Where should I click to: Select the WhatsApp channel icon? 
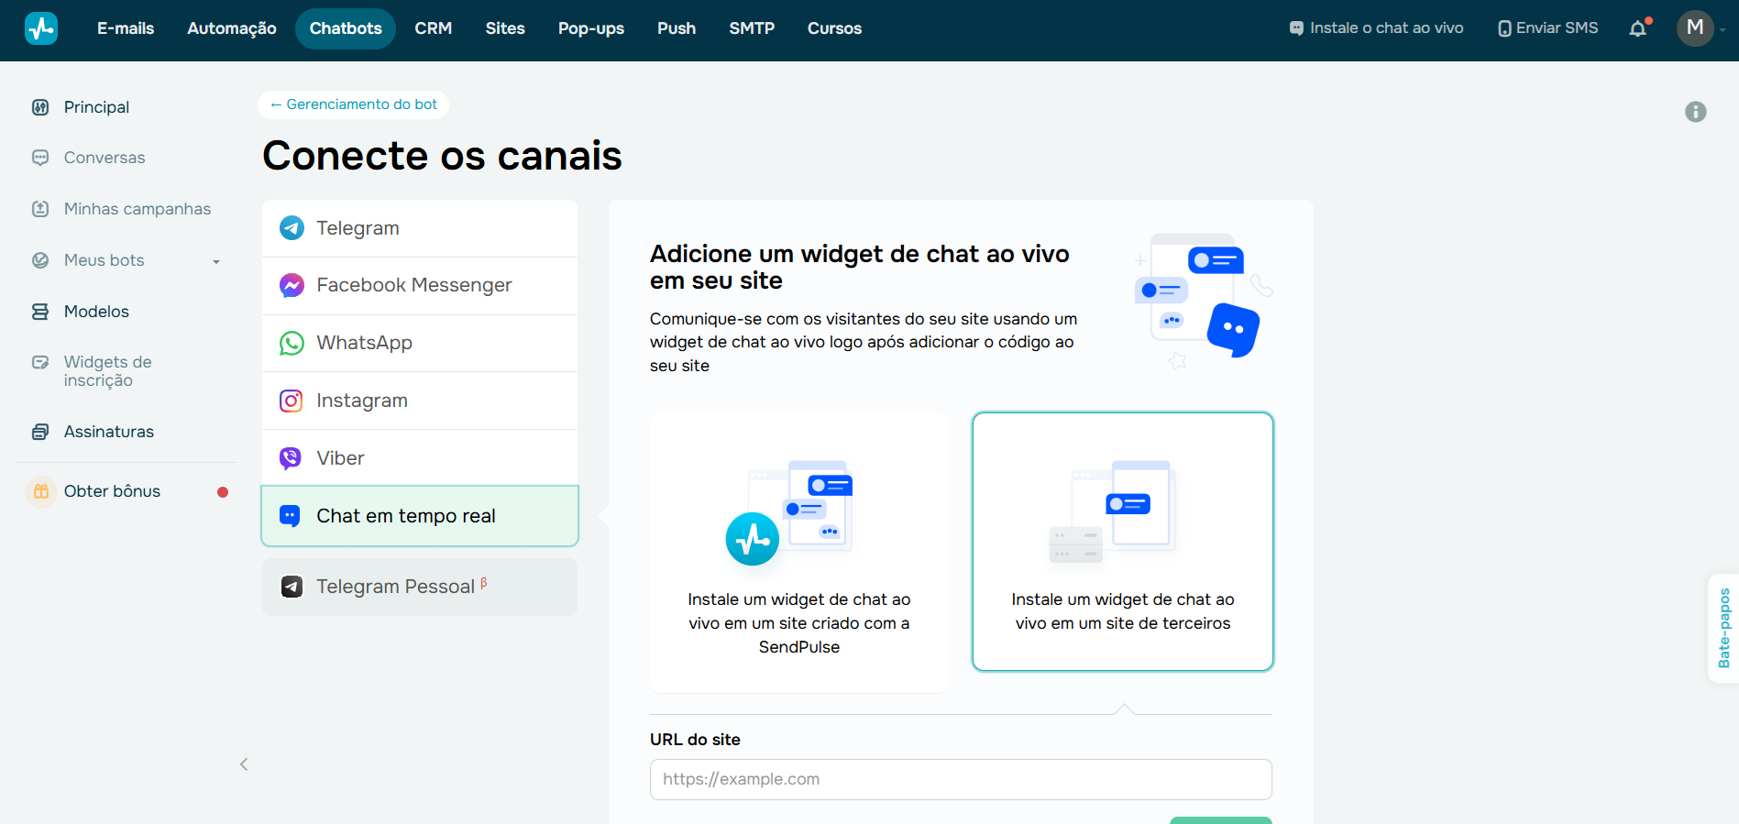point(292,343)
